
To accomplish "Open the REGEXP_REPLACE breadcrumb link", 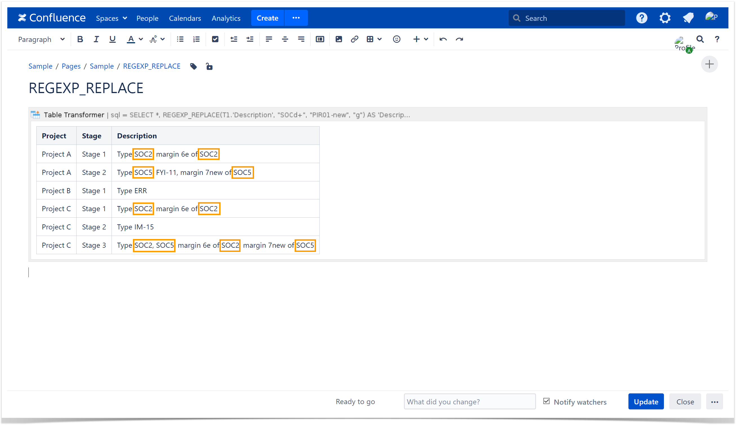I will (152, 66).
